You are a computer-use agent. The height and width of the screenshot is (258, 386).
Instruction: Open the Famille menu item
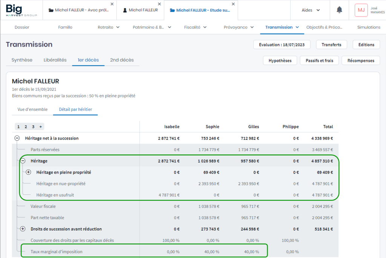tap(65, 27)
